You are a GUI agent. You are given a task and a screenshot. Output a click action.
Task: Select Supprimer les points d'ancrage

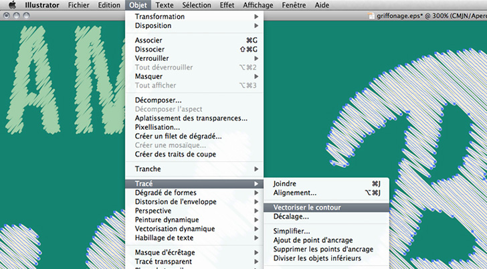pos(326,249)
